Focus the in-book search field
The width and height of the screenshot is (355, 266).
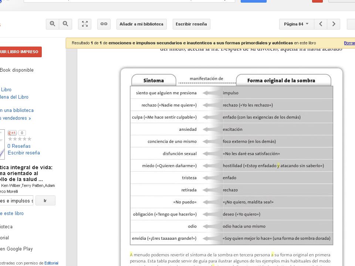coord(17,201)
